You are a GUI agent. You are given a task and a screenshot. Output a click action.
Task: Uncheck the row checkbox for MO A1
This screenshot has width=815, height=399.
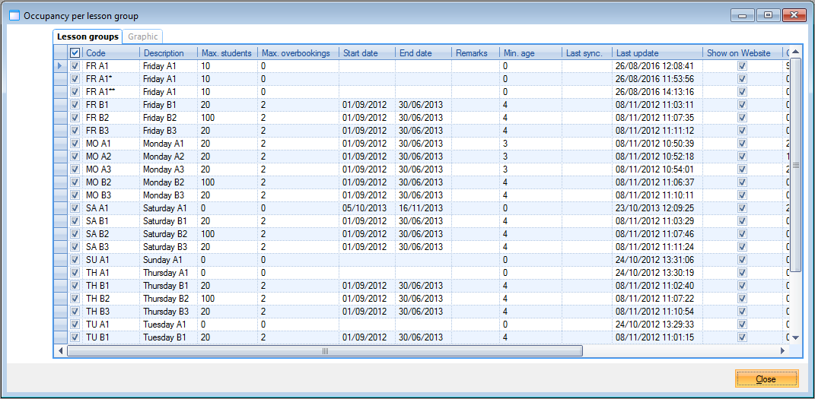75,143
